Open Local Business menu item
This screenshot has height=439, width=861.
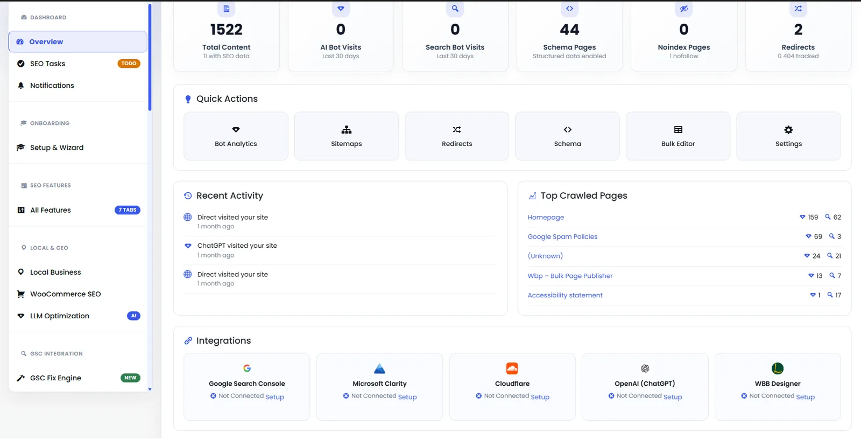click(x=77, y=272)
